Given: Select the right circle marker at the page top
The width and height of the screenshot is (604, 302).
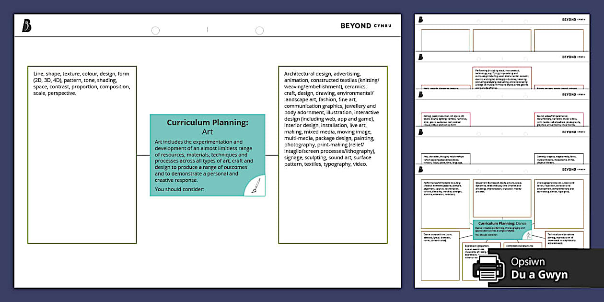Looking at the screenshot, I should [259, 30].
